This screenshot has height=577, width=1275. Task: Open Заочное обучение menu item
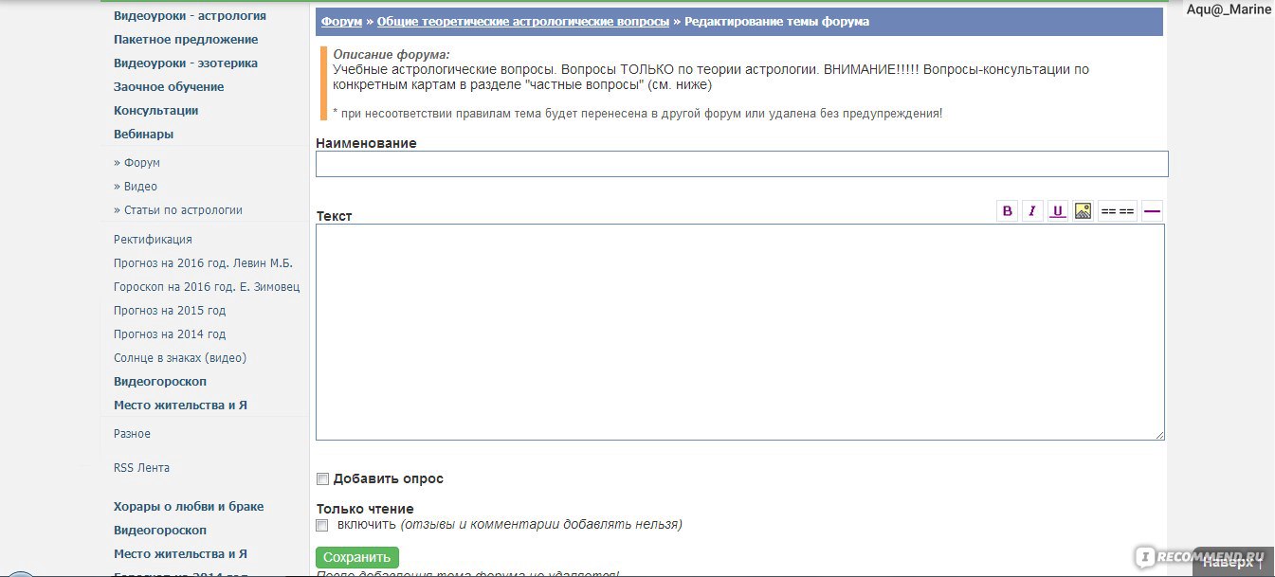(169, 87)
